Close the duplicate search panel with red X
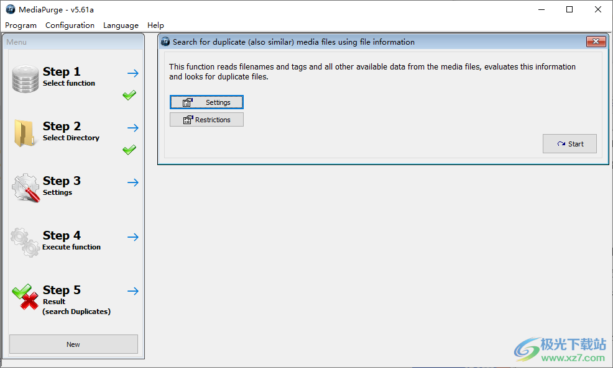The height and width of the screenshot is (368, 613). tap(596, 42)
